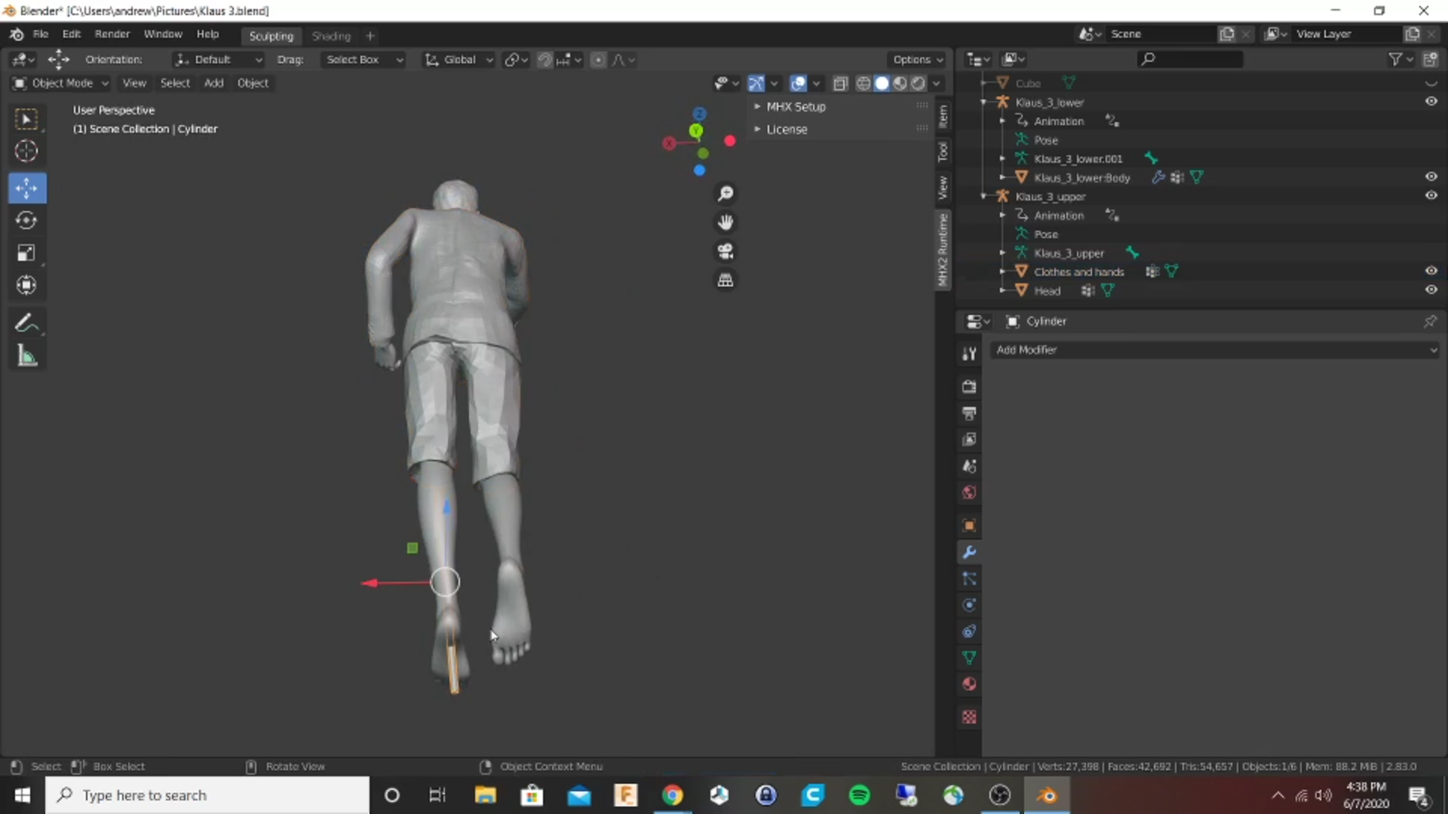
Task: Select the Material Properties tab
Action: point(970,684)
